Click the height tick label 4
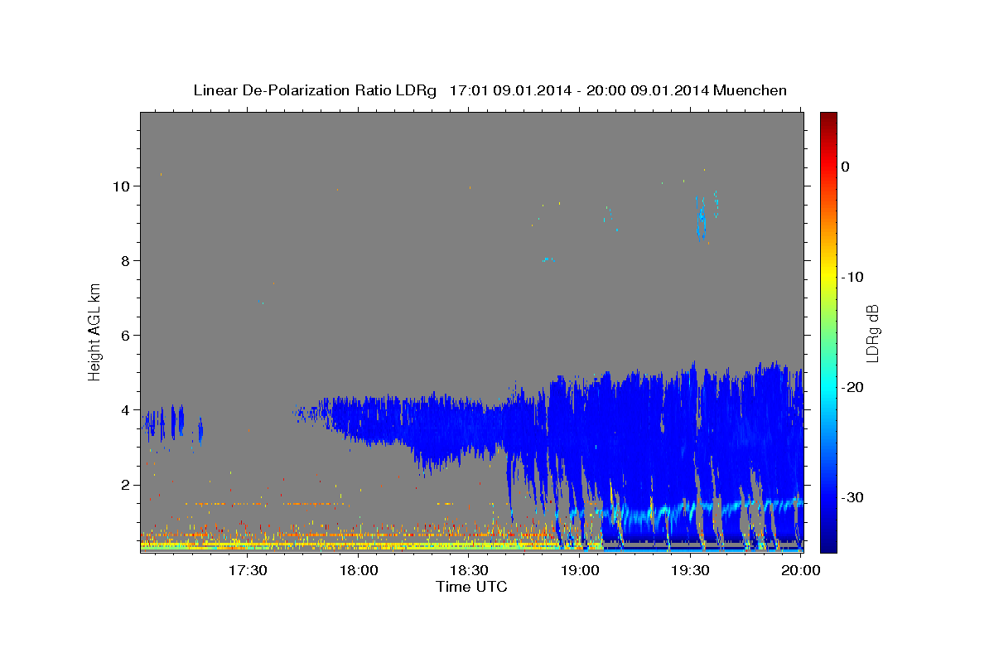Screen dimensions: 994x663 [127, 410]
